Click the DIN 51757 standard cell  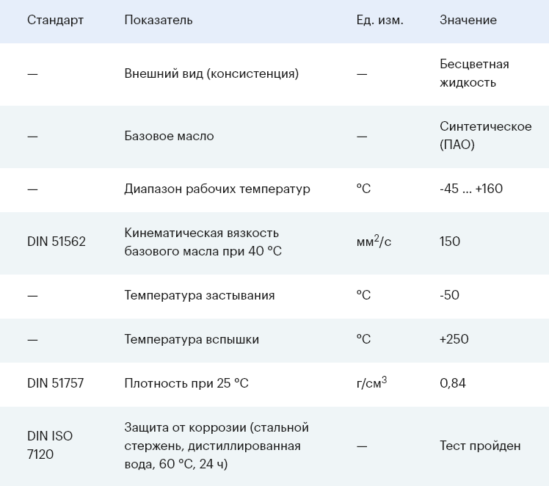(x=56, y=383)
